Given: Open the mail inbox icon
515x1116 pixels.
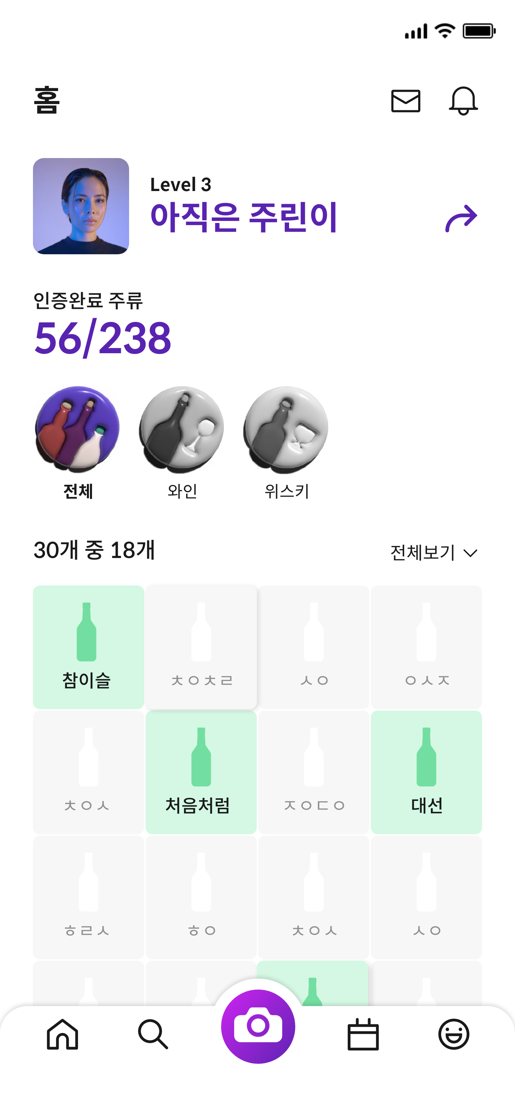Looking at the screenshot, I should point(405,101).
